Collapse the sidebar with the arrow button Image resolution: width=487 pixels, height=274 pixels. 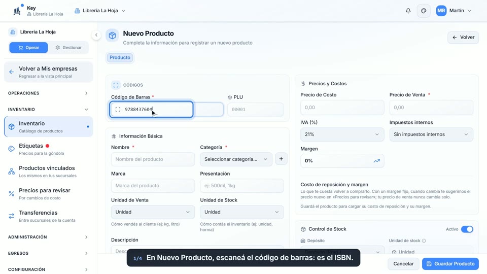click(x=96, y=35)
